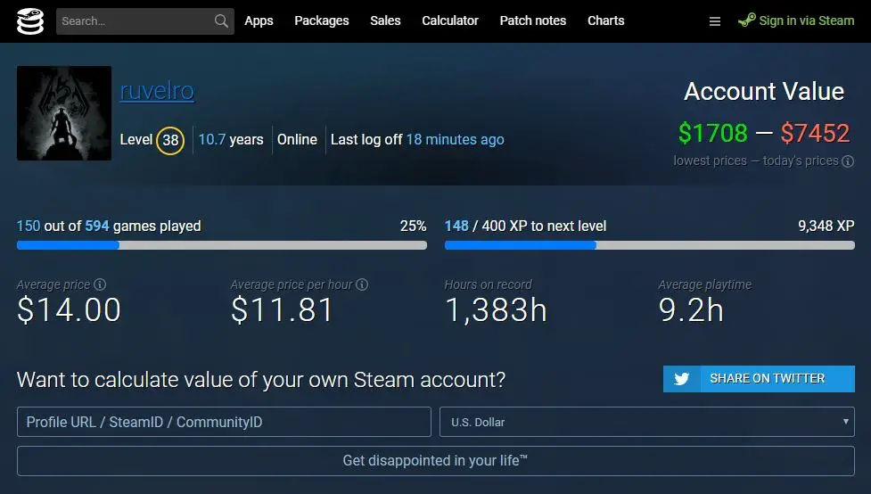Click "18 minutes ago" last log off
Image resolution: width=871 pixels, height=494 pixels.
(455, 139)
